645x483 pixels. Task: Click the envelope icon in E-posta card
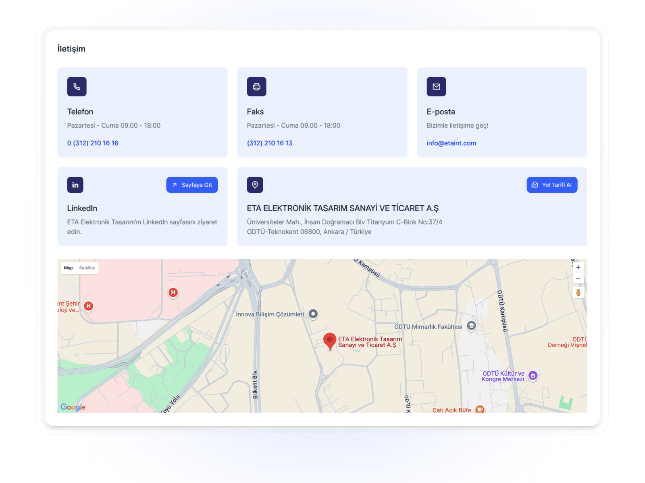[x=436, y=87]
